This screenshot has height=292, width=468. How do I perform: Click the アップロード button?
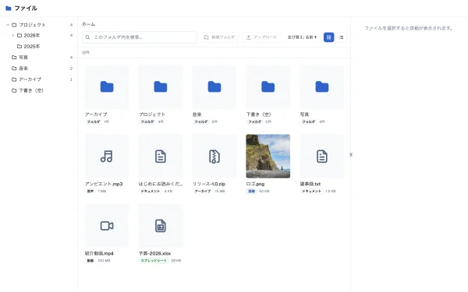[261, 37]
